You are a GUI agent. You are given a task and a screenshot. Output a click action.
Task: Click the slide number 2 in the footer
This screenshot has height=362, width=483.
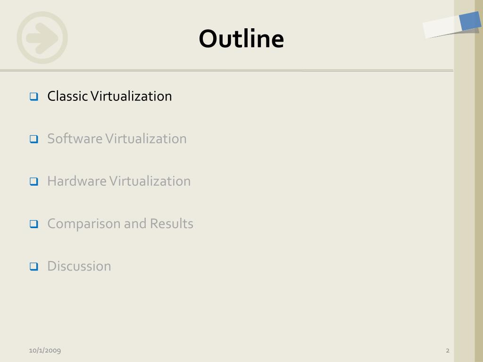448,351
